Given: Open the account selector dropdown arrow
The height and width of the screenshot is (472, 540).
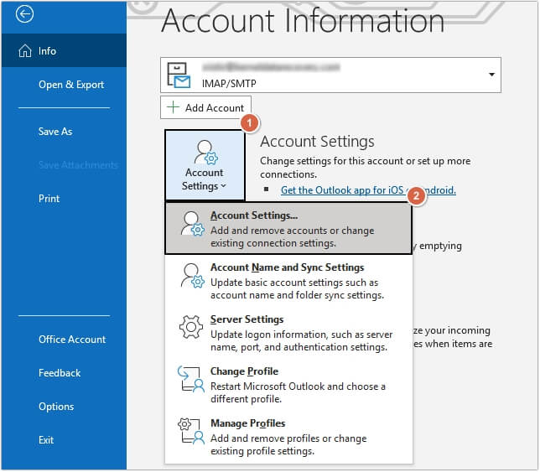Looking at the screenshot, I should [491, 75].
